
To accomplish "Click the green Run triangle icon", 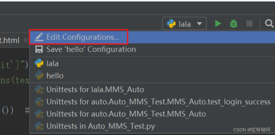I will click(x=218, y=24).
